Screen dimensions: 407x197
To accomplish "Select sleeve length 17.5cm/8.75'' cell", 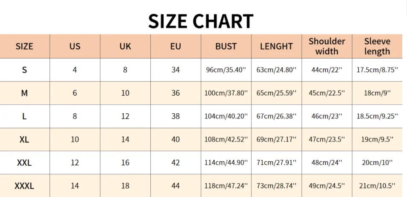I will click(377, 70).
